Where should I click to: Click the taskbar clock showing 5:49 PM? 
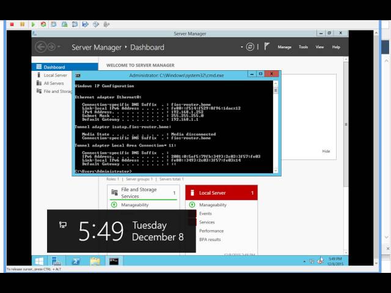335,261
